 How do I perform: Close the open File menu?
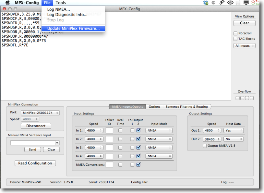pos(47,3)
